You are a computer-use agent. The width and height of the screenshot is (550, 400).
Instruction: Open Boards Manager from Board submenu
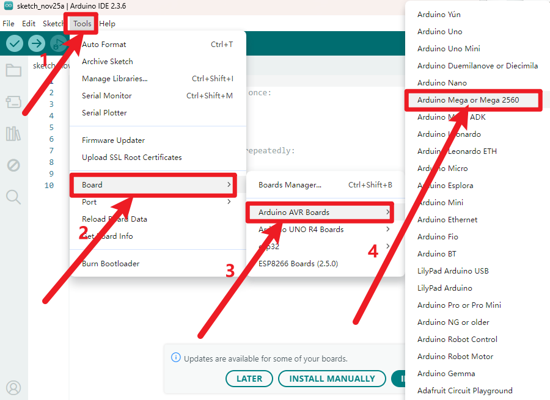click(326, 185)
